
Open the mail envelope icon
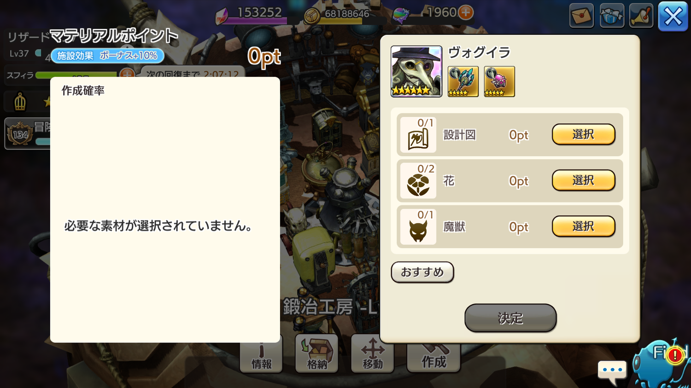(x=581, y=16)
